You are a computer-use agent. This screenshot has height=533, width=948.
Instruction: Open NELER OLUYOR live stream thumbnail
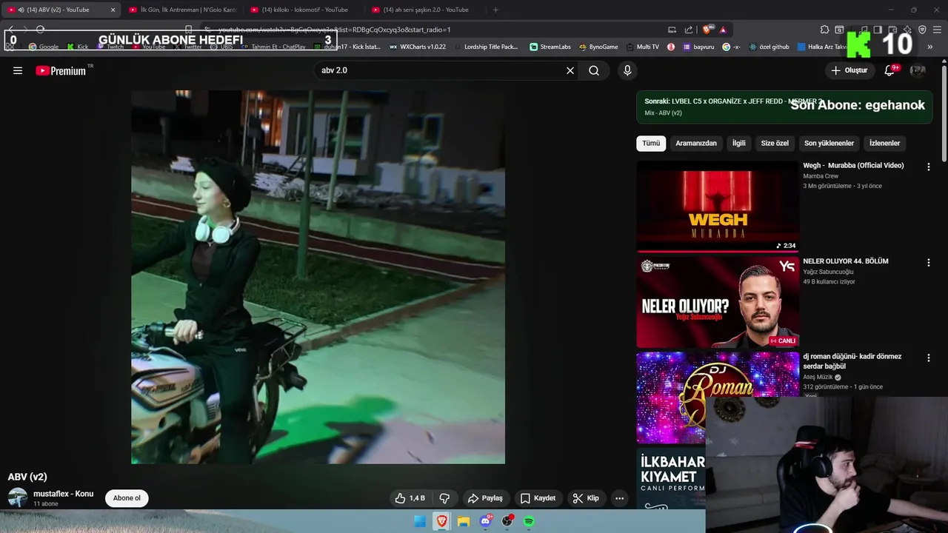(x=718, y=302)
